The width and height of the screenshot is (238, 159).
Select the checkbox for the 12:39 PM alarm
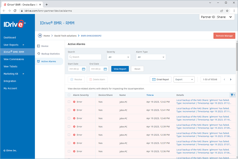tap(69, 126)
